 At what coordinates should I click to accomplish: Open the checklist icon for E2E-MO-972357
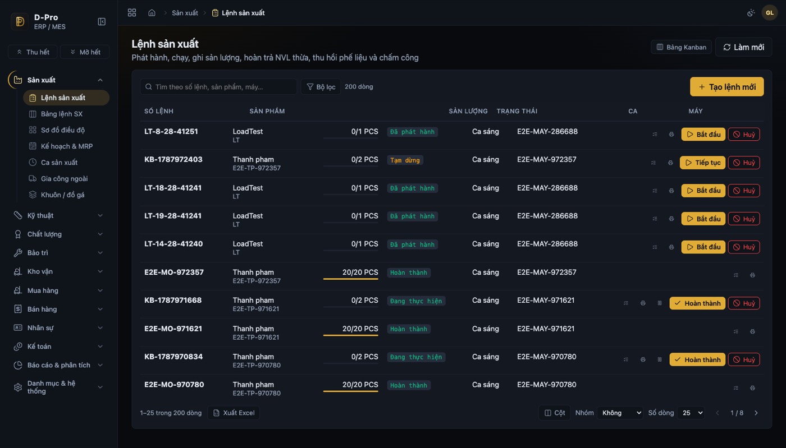pyautogui.click(x=736, y=275)
